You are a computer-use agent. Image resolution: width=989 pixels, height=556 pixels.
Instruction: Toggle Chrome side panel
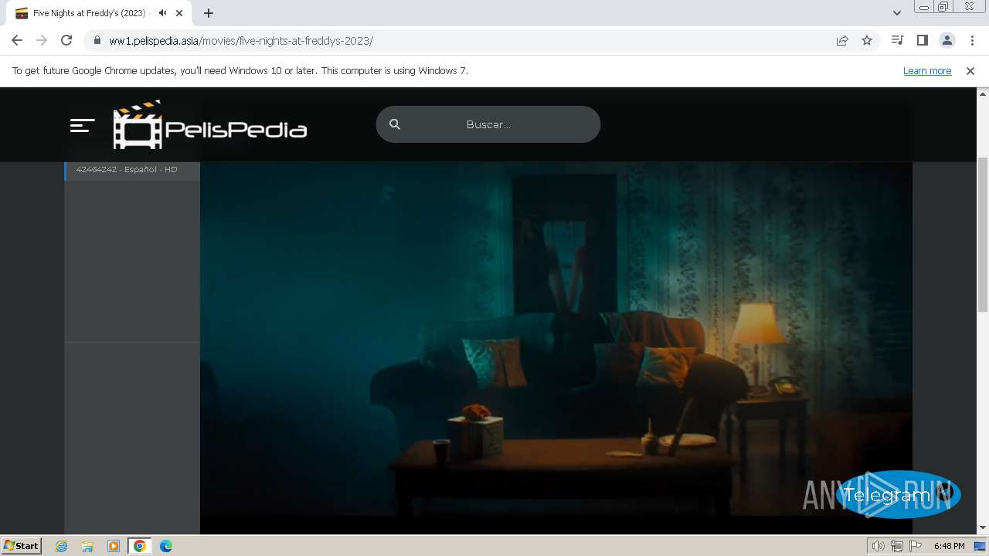point(922,40)
